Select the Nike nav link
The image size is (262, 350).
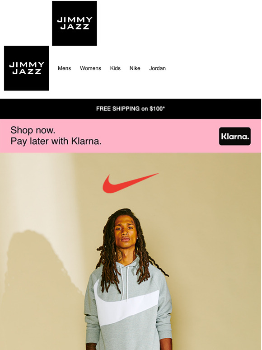point(135,68)
